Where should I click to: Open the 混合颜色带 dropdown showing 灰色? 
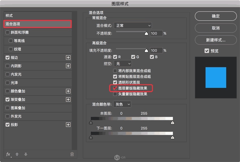(122, 104)
